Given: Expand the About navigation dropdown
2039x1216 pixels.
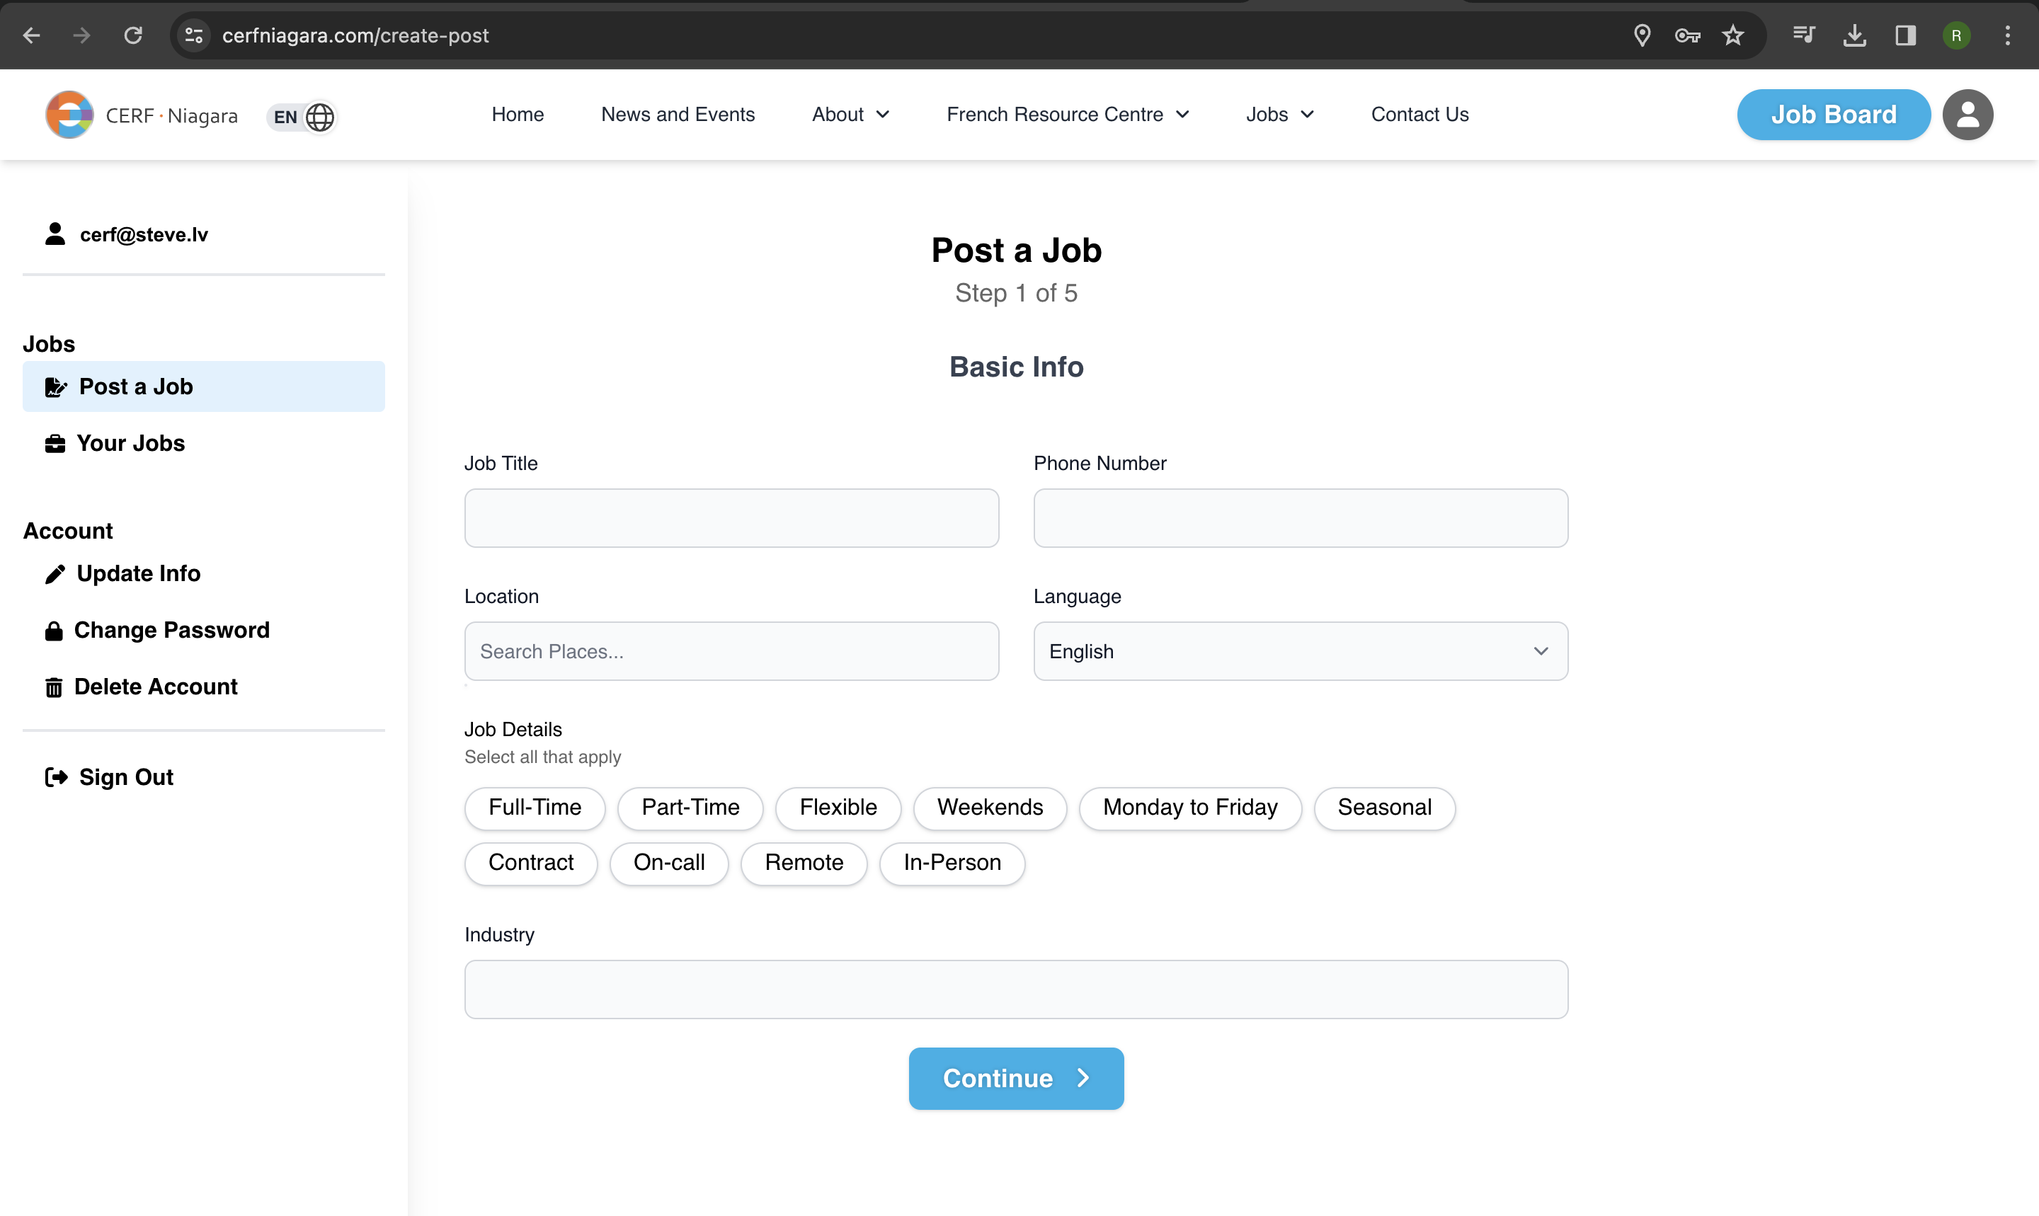Looking at the screenshot, I should (850, 115).
